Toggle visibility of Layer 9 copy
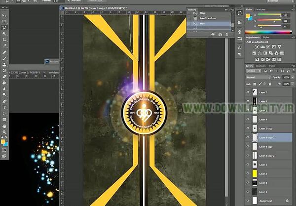This screenshot has width=296, height=206. [248, 146]
